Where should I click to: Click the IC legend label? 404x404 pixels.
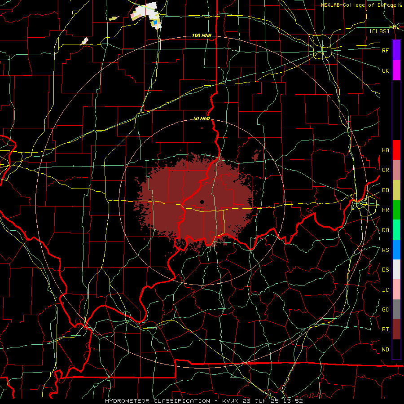(x=385, y=290)
